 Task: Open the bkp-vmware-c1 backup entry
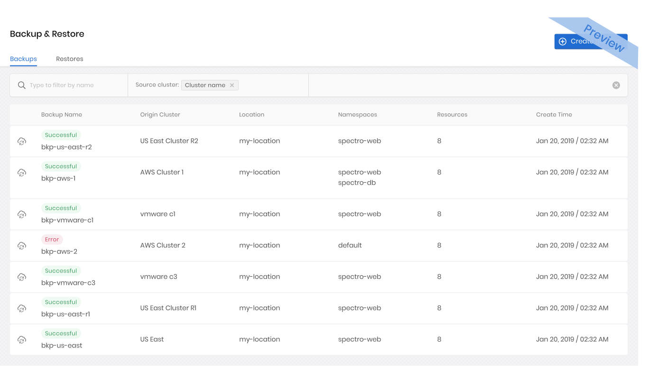click(x=67, y=220)
